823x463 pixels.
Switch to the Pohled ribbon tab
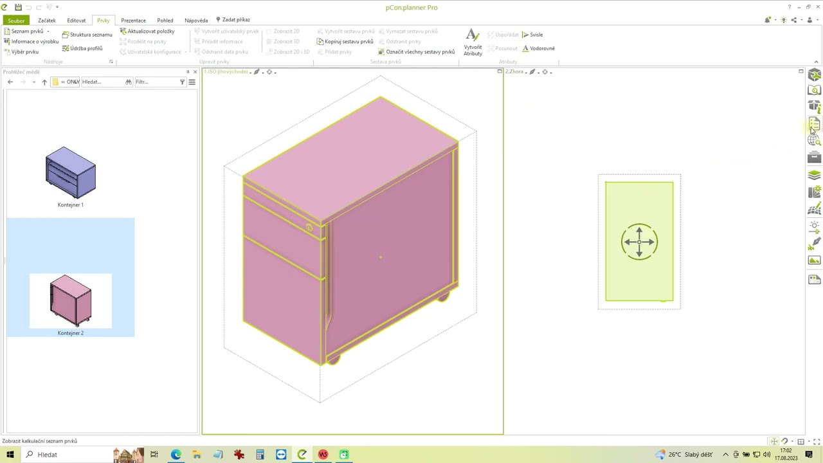[165, 21]
